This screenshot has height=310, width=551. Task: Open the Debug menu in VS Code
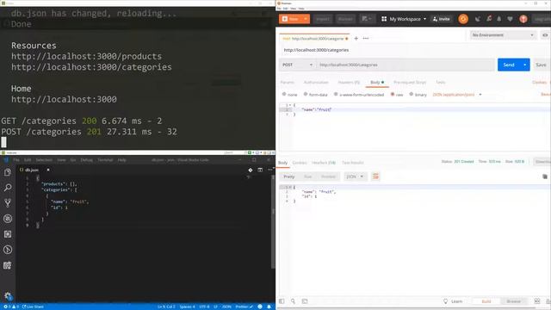86,160
